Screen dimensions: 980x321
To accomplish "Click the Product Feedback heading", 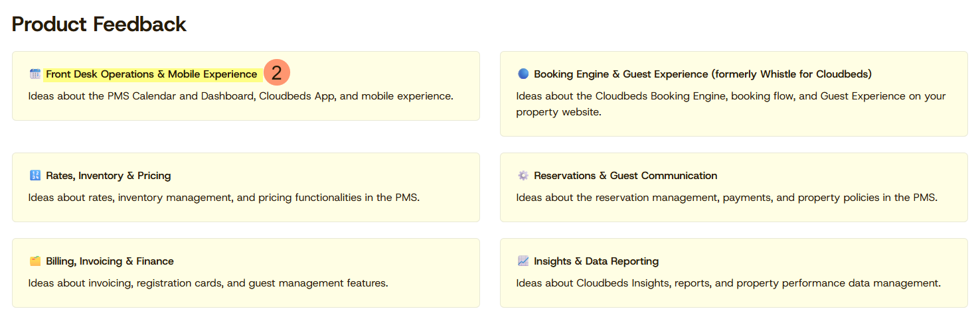I will click(99, 25).
